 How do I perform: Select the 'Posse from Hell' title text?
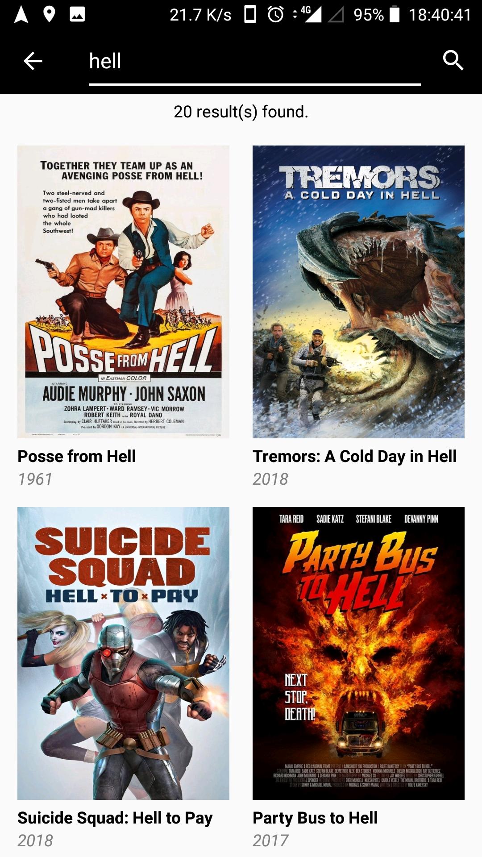(x=77, y=456)
